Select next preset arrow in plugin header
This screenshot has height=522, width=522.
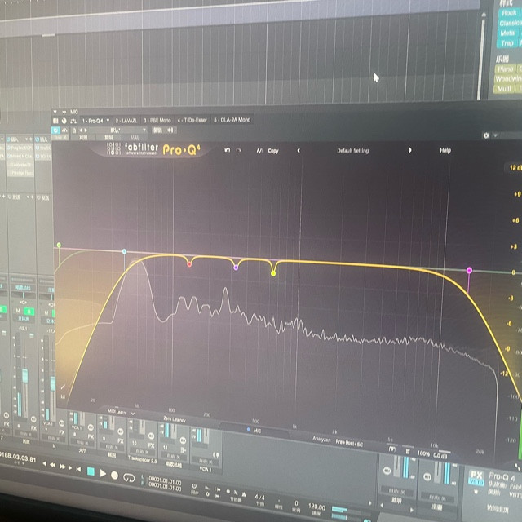tap(86, 130)
